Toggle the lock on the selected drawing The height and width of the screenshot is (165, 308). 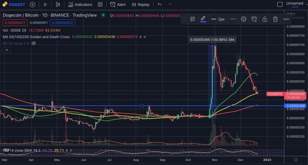(x=265, y=19)
